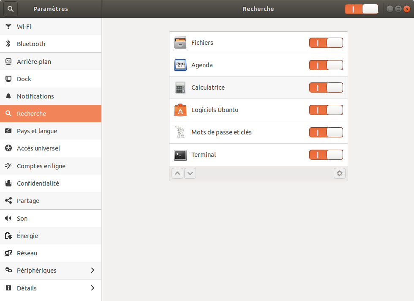Click the Logiciels Ubuntu icon

(x=180, y=110)
